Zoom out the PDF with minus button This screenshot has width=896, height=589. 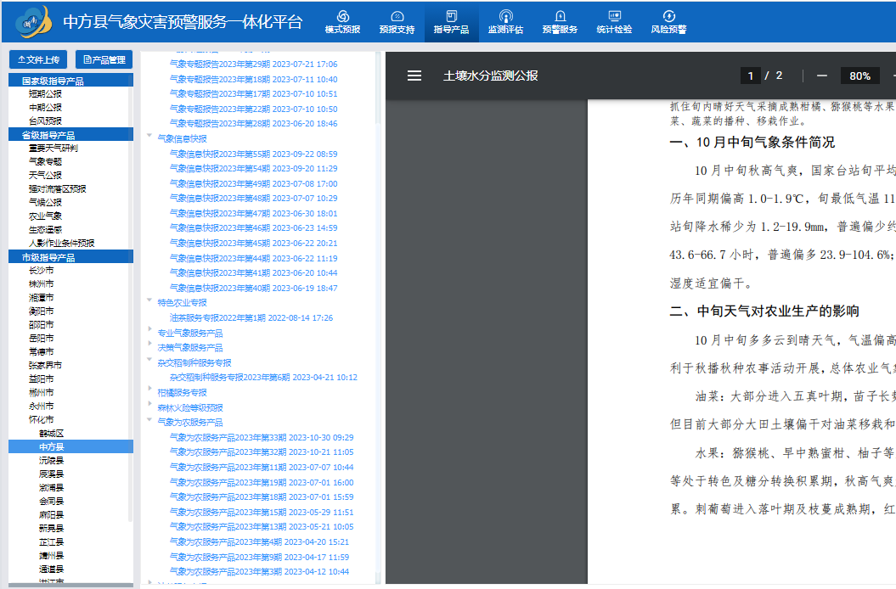(x=822, y=76)
